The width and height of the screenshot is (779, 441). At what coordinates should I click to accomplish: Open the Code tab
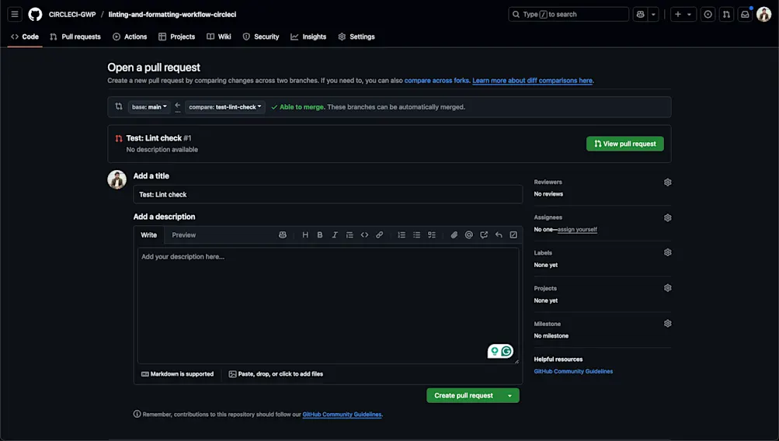pyautogui.click(x=25, y=36)
